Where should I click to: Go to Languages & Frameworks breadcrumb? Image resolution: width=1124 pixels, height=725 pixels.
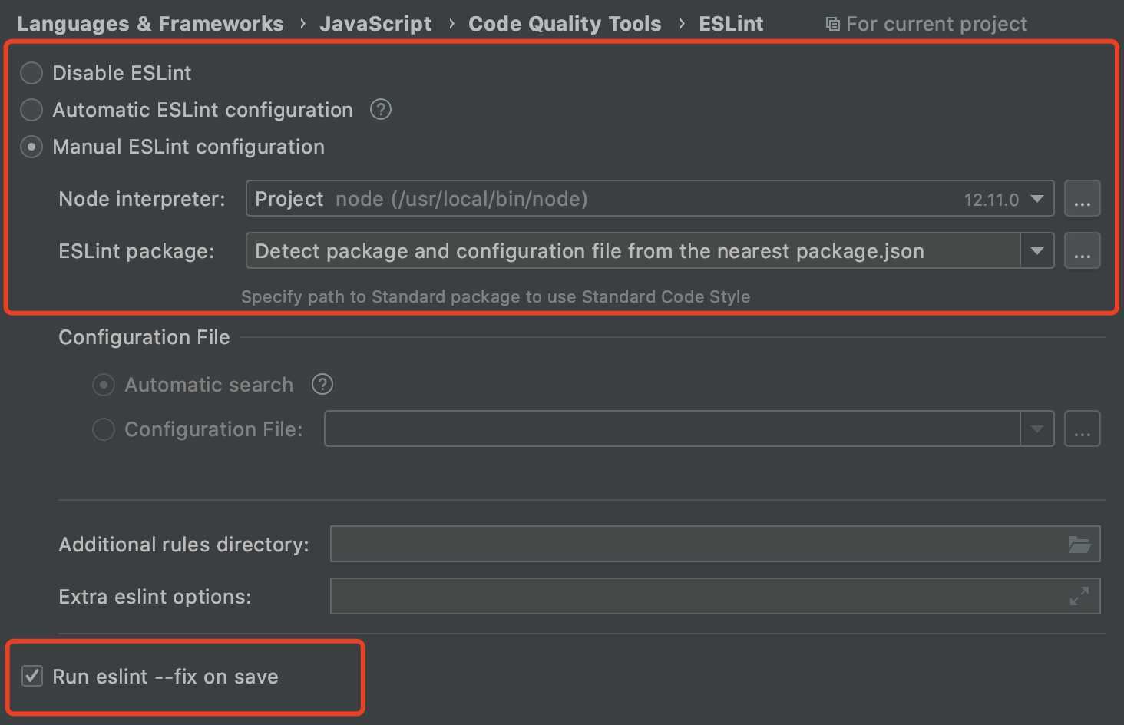click(150, 24)
